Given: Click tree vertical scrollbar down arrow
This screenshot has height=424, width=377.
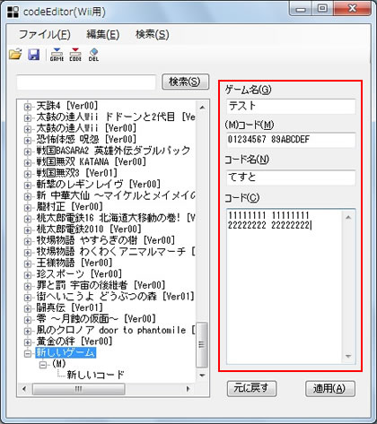Looking at the screenshot, I should pyautogui.click(x=202, y=376).
